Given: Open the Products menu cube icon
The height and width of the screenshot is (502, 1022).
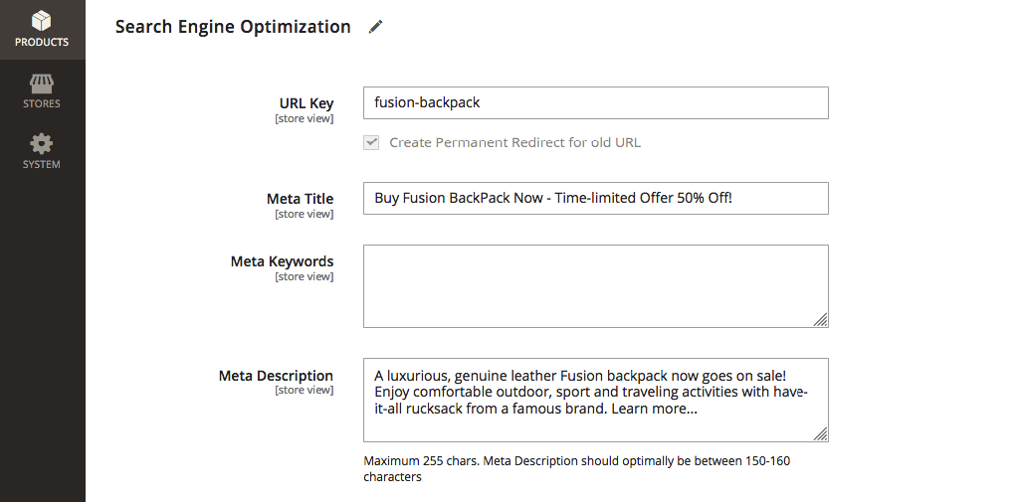Looking at the screenshot, I should click(x=42, y=20).
